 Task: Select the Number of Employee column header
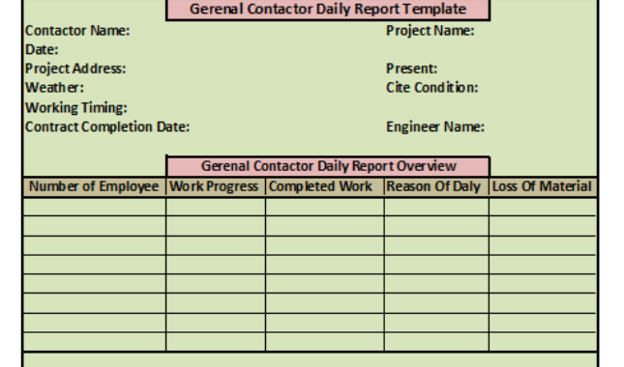click(94, 186)
